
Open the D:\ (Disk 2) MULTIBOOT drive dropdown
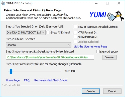click(x=26, y=32)
